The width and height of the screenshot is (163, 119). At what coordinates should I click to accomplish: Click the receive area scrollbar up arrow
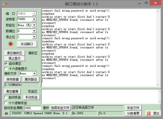[158, 11]
